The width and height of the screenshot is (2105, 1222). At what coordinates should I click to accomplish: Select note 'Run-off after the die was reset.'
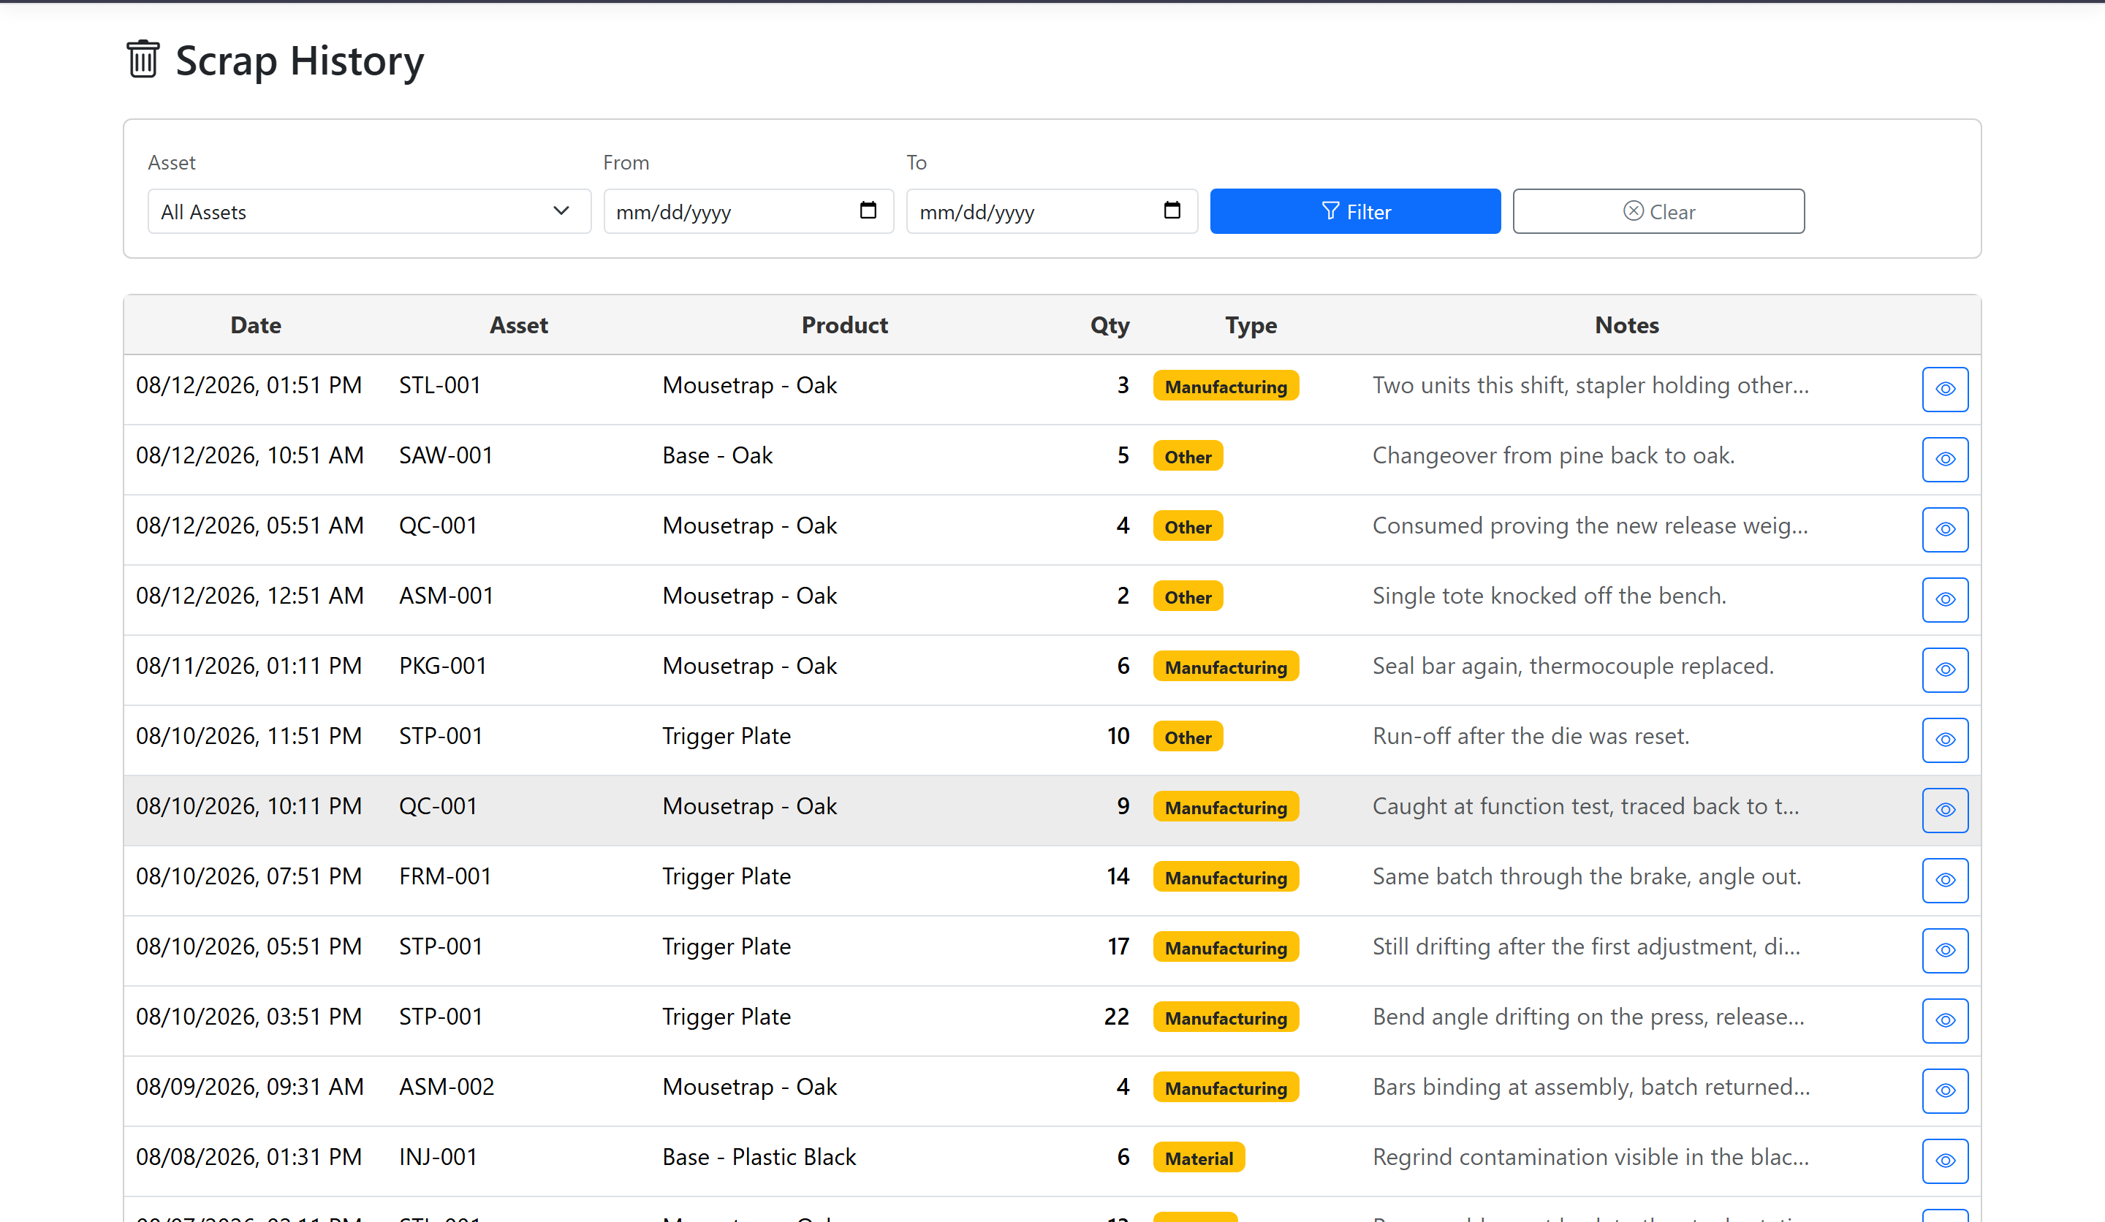1531,736
